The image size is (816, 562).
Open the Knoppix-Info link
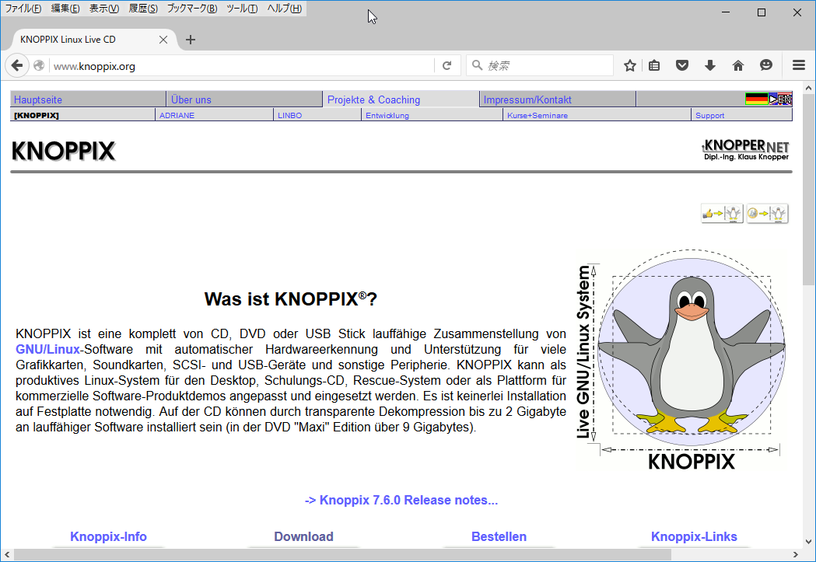108,536
